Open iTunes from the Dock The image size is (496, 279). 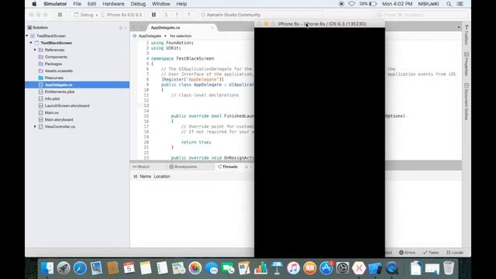(293, 268)
